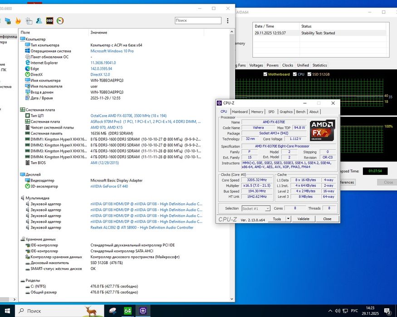Select the Statistics tab in stability test
This screenshot has width=397, height=317.
tap(319, 65)
